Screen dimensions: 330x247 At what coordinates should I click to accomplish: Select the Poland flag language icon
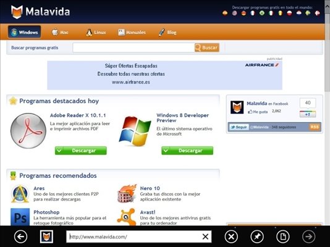pyautogui.click(x=290, y=13)
